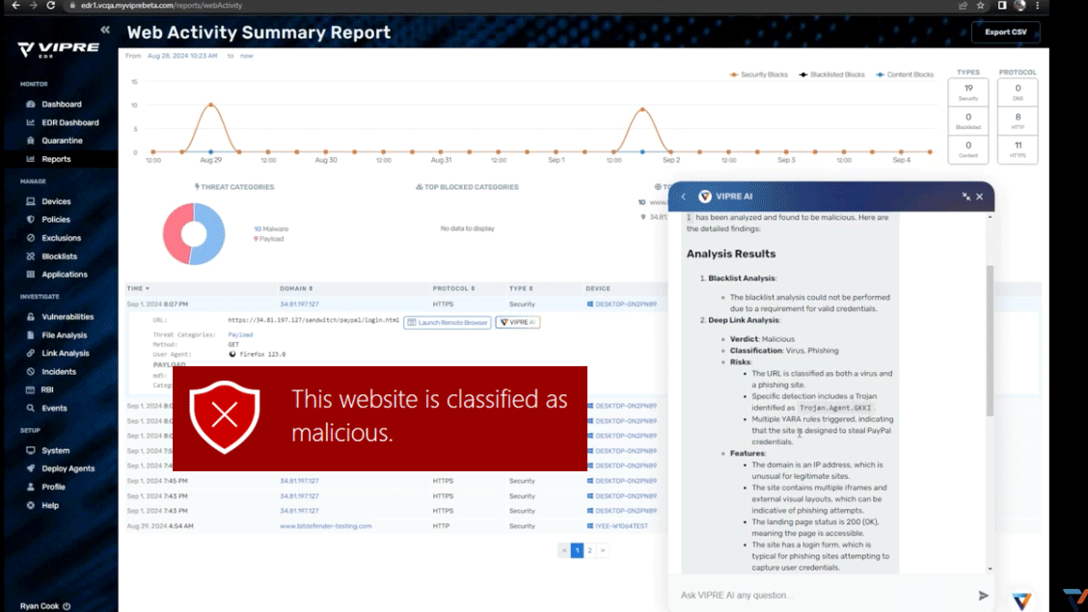1088x612 pixels.
Task: Reload the browser page
Action: [51, 5]
